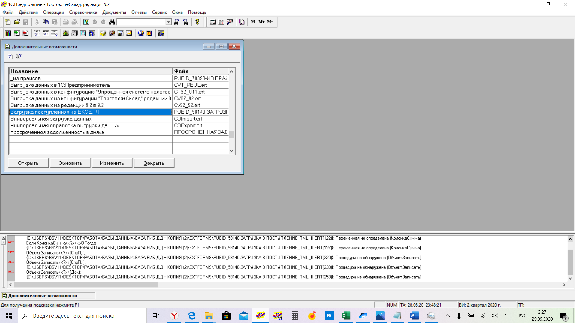Click the yellow question mark Help icon
This screenshot has width=575, height=323.
point(197,22)
